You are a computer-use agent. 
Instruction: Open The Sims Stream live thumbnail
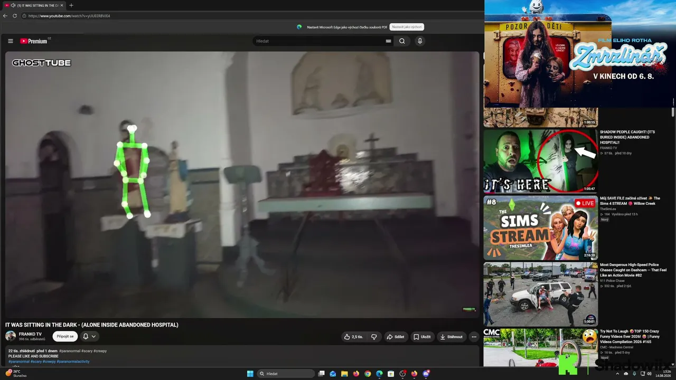(541, 228)
